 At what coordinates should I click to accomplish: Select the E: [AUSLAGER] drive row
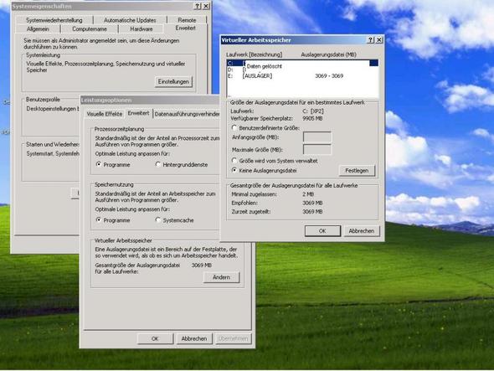pos(302,76)
